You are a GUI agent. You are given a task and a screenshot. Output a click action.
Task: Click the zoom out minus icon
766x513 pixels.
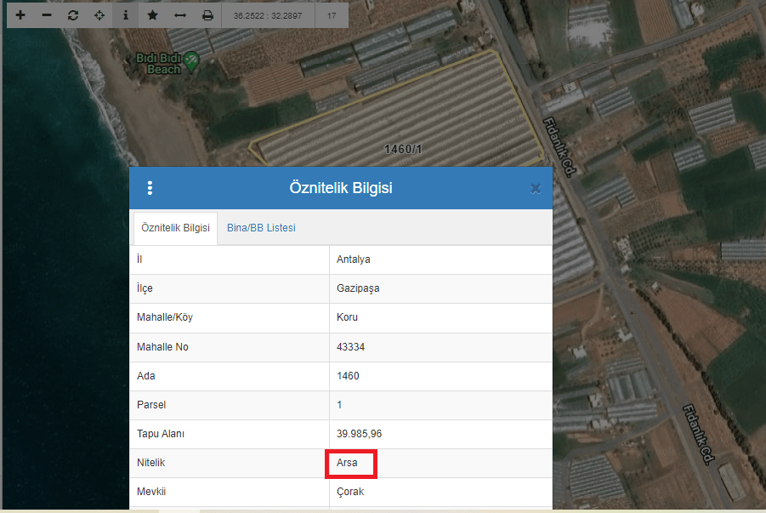[x=47, y=15]
